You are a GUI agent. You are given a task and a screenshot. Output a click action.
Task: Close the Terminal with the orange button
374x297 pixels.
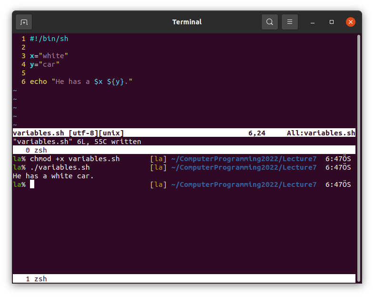pyautogui.click(x=351, y=22)
